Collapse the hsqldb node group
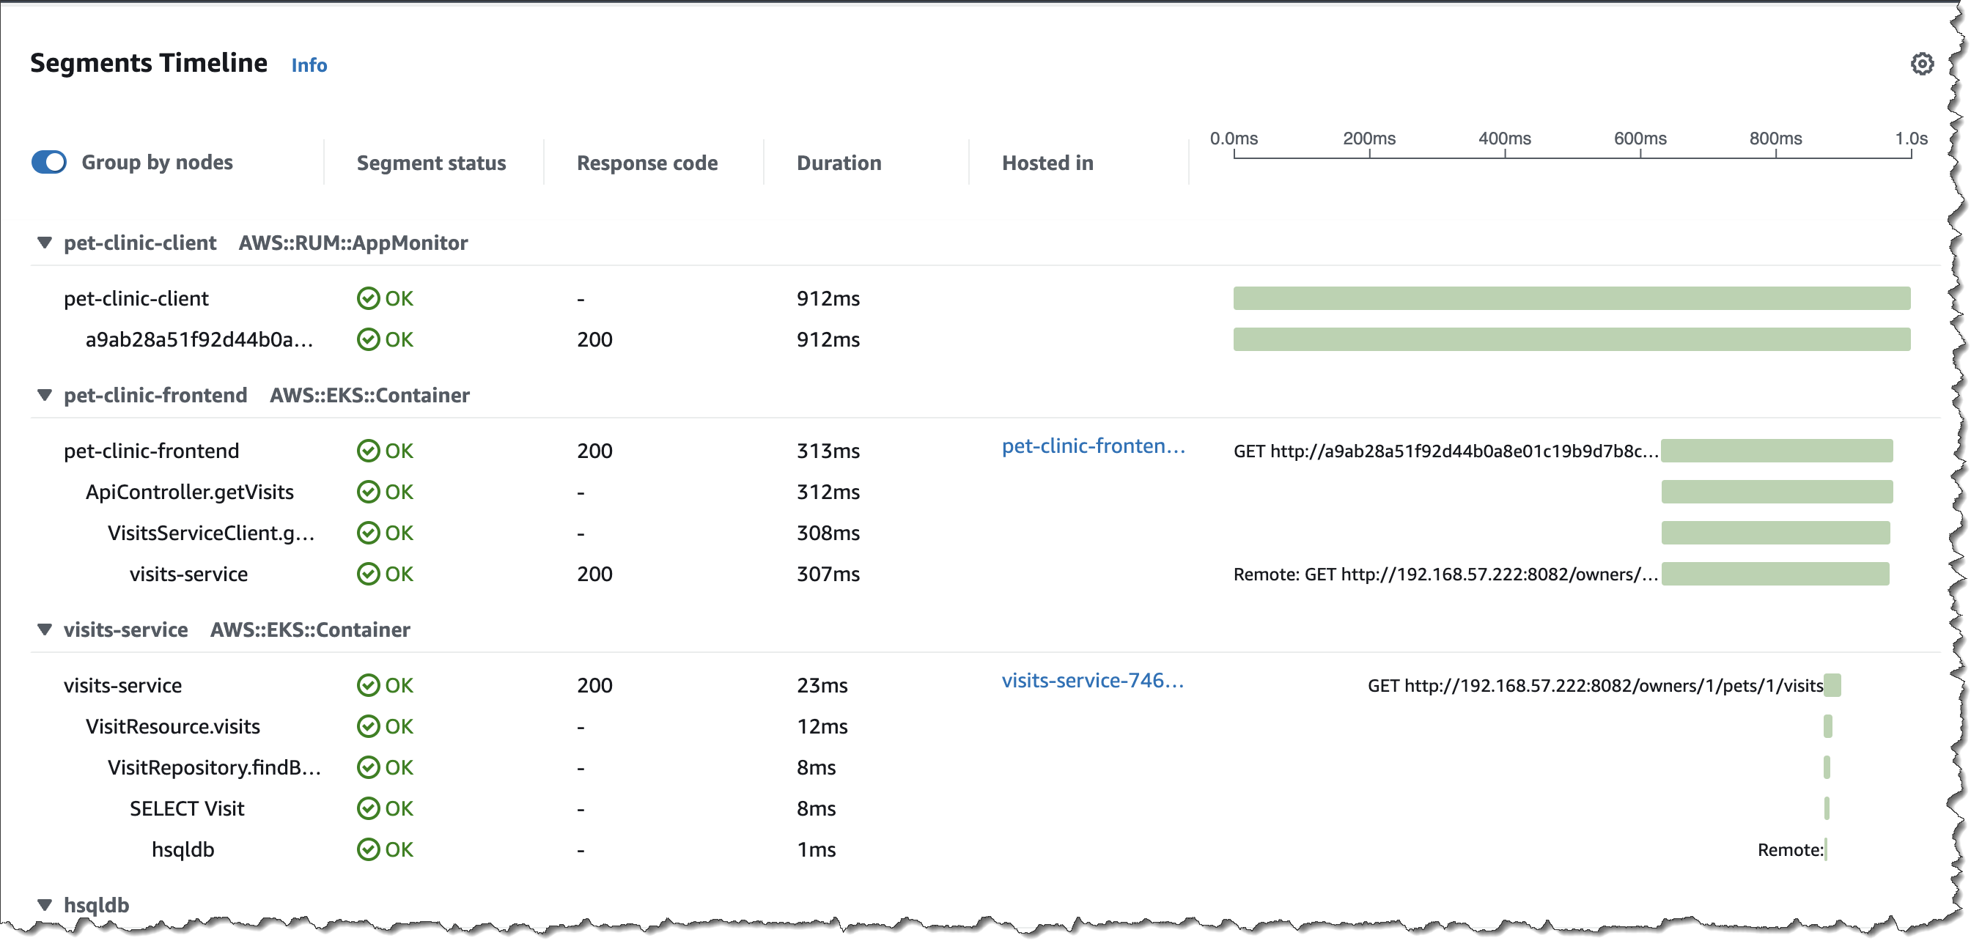The image size is (1982, 949). [x=45, y=905]
